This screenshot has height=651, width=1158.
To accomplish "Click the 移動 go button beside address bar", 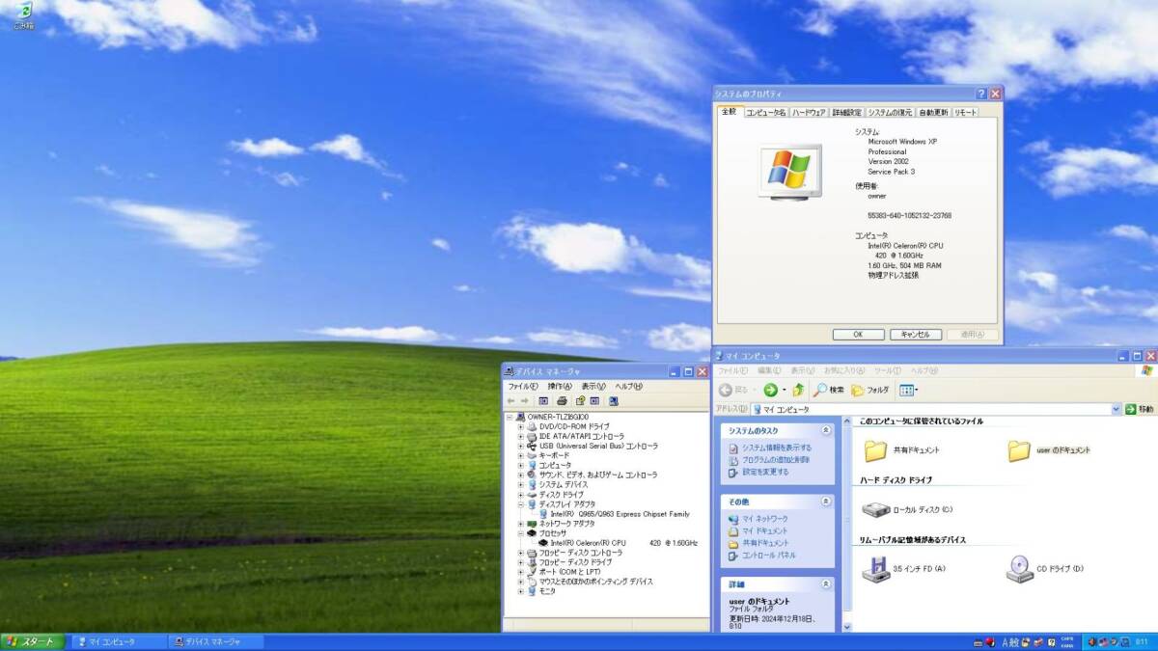I will pyautogui.click(x=1139, y=409).
